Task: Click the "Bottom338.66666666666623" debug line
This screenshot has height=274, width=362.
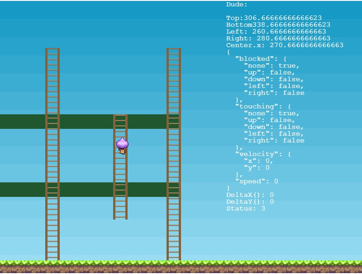Action: pyautogui.click(x=278, y=24)
